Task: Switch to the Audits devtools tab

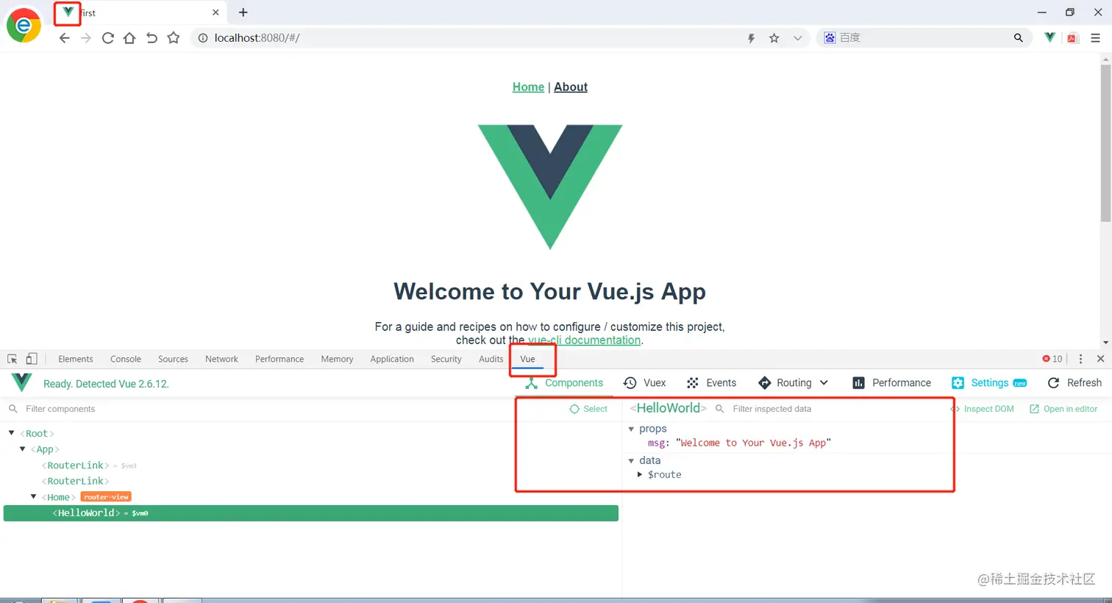Action: pos(491,359)
